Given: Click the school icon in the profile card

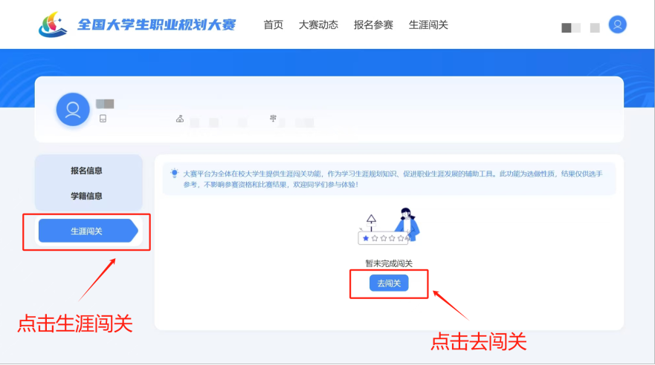Looking at the screenshot, I should (x=180, y=119).
